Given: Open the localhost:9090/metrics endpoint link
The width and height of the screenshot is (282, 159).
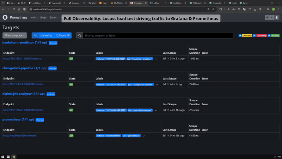Looking at the screenshot, I should click(20, 136).
